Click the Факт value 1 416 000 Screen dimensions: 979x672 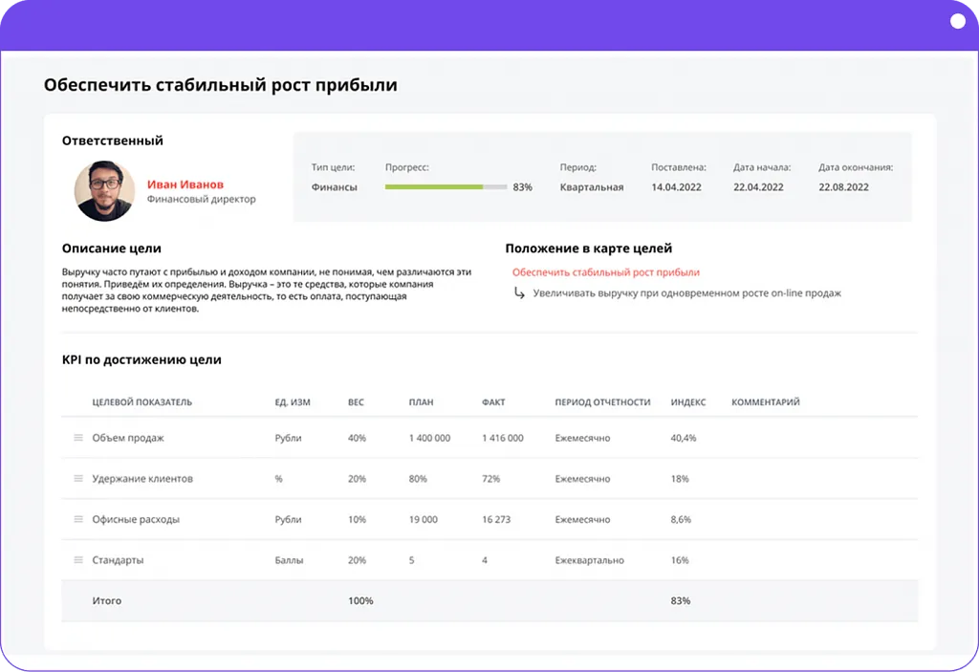pyautogui.click(x=503, y=438)
